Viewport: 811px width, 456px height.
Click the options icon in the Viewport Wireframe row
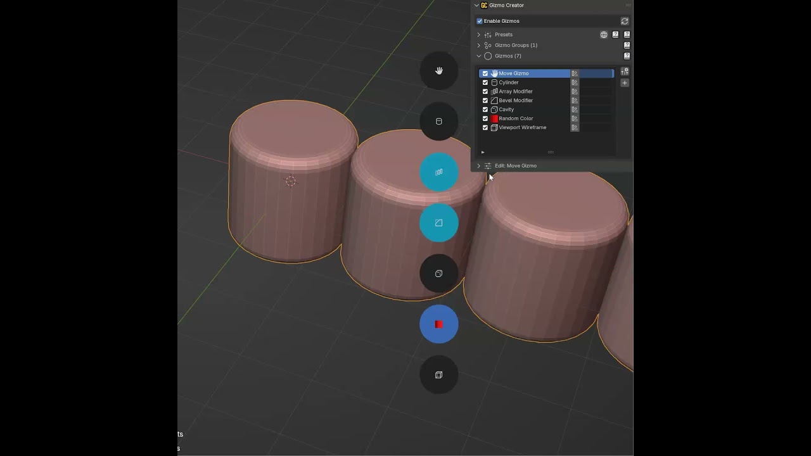[575, 127]
